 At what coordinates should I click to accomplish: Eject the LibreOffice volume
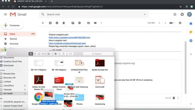click(x=25, y=86)
